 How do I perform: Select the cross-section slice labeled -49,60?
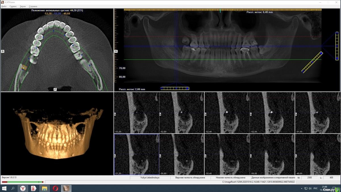(x=317, y=154)
